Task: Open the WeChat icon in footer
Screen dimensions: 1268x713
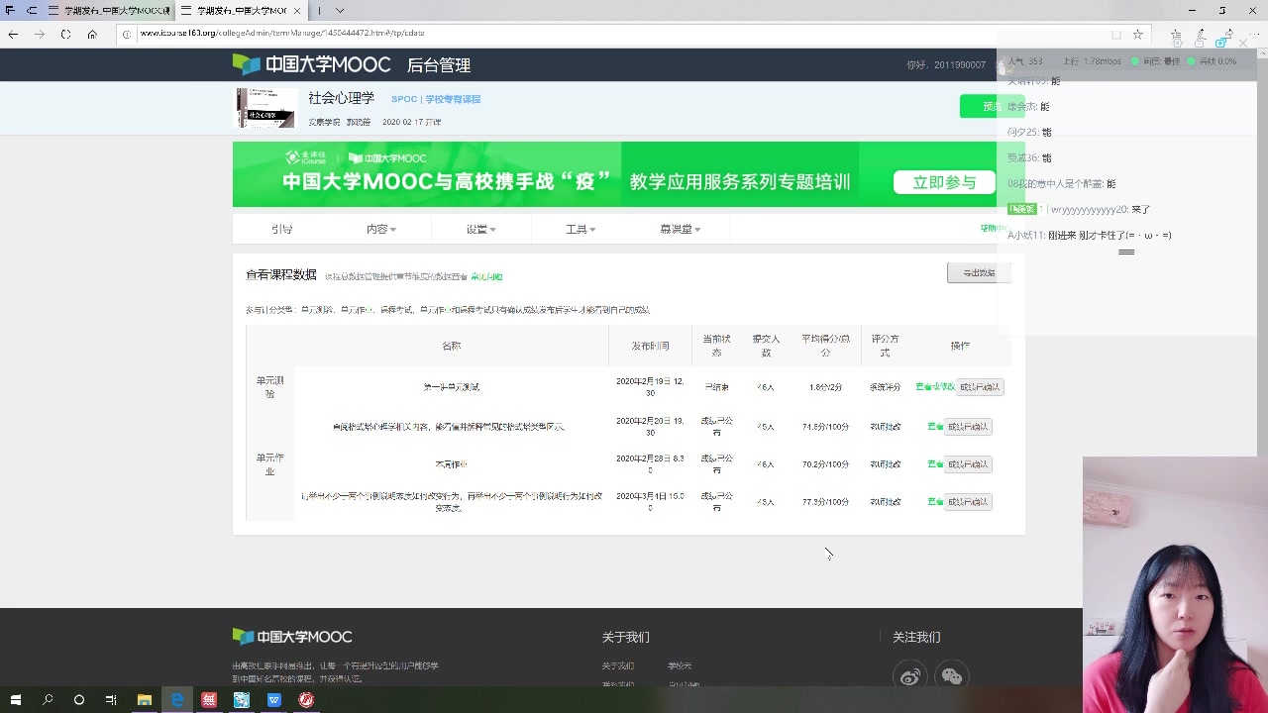Action: click(952, 675)
